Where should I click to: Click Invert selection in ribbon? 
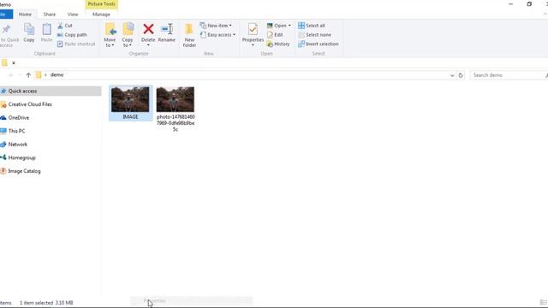click(x=319, y=44)
